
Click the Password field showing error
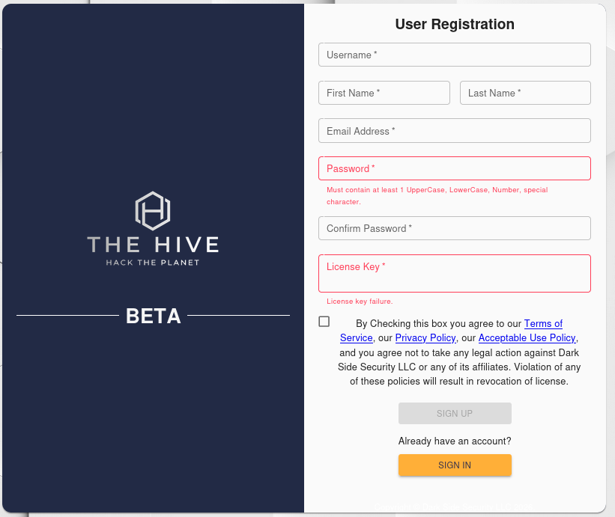(454, 168)
